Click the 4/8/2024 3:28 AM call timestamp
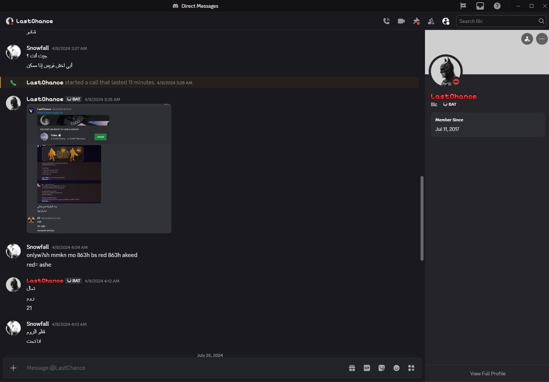This screenshot has width=549, height=382. tap(174, 83)
